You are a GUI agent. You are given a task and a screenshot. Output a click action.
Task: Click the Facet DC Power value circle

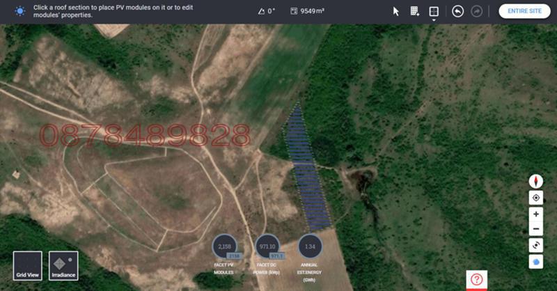click(267, 246)
